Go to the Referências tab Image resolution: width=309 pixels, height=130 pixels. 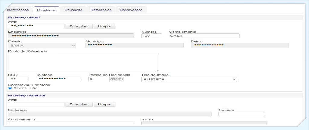point(101,10)
